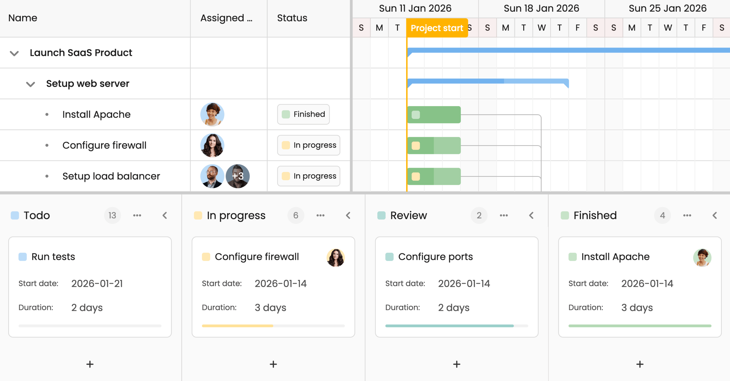Collapse the Setup web server subtasks
Image resolution: width=730 pixels, height=381 pixels.
(x=31, y=84)
